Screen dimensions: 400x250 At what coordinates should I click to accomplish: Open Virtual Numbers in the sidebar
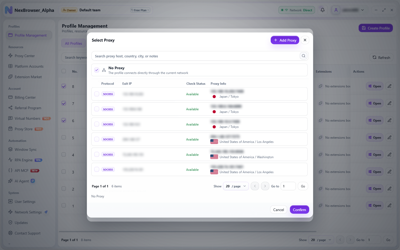click(29, 118)
